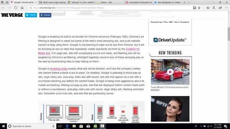Click the Facebook Share button
230x129 pixels.
[45, 15]
